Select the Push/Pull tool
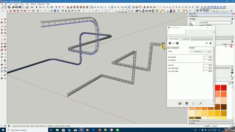 pos(5,44)
